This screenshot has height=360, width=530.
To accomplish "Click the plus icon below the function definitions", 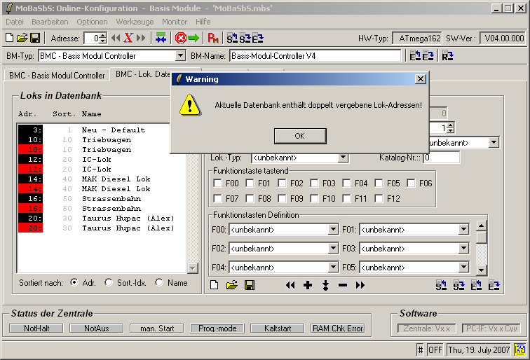I will (x=307, y=285).
